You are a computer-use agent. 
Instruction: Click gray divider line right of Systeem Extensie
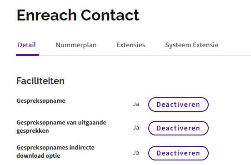(x=235, y=55)
